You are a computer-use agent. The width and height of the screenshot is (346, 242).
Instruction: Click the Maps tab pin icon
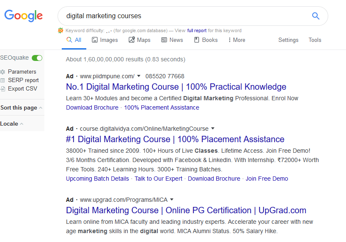[x=132, y=40]
